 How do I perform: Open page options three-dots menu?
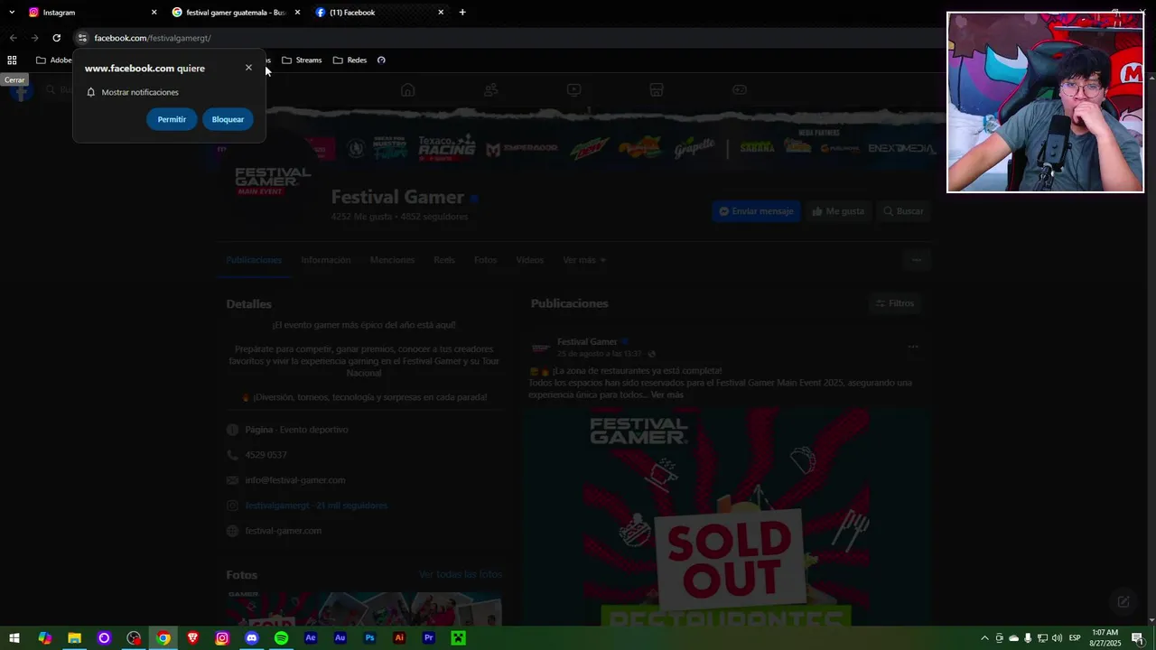917,260
